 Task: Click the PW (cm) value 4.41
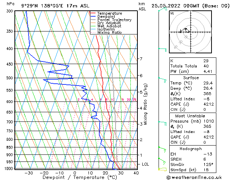(x=208, y=71)
